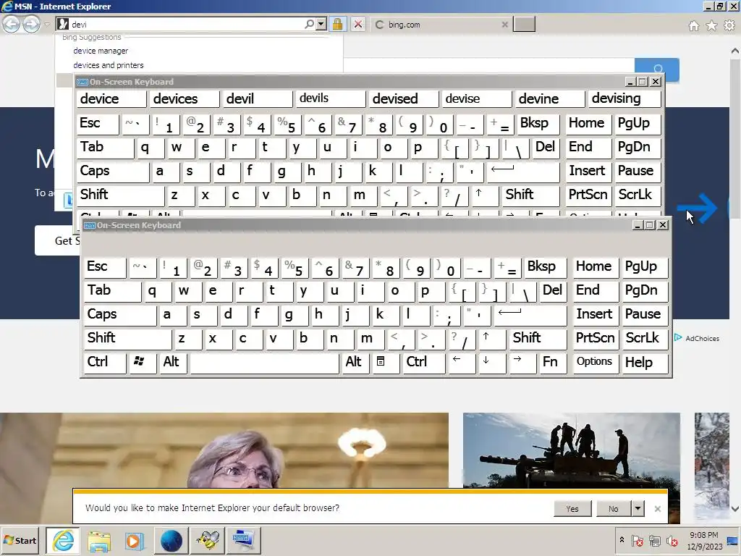Viewport: 741px width, 556px height.
Task: Open the address bar dropdown arrow
Action: [x=321, y=24]
